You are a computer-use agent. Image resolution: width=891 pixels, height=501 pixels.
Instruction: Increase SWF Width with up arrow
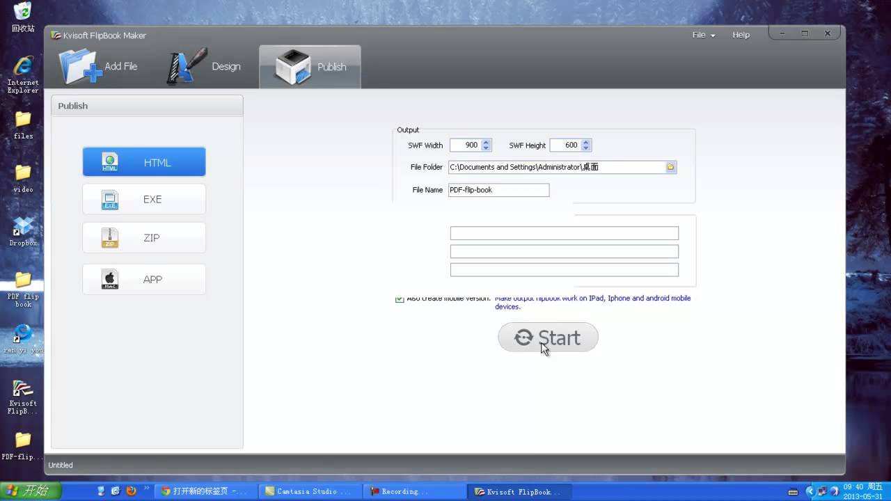(x=487, y=142)
